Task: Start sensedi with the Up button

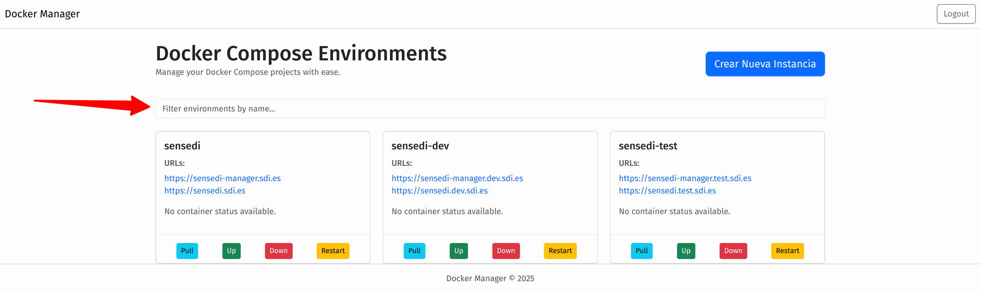Action: pos(231,251)
